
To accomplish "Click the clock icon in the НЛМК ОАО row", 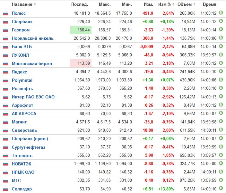I will 221,172.
